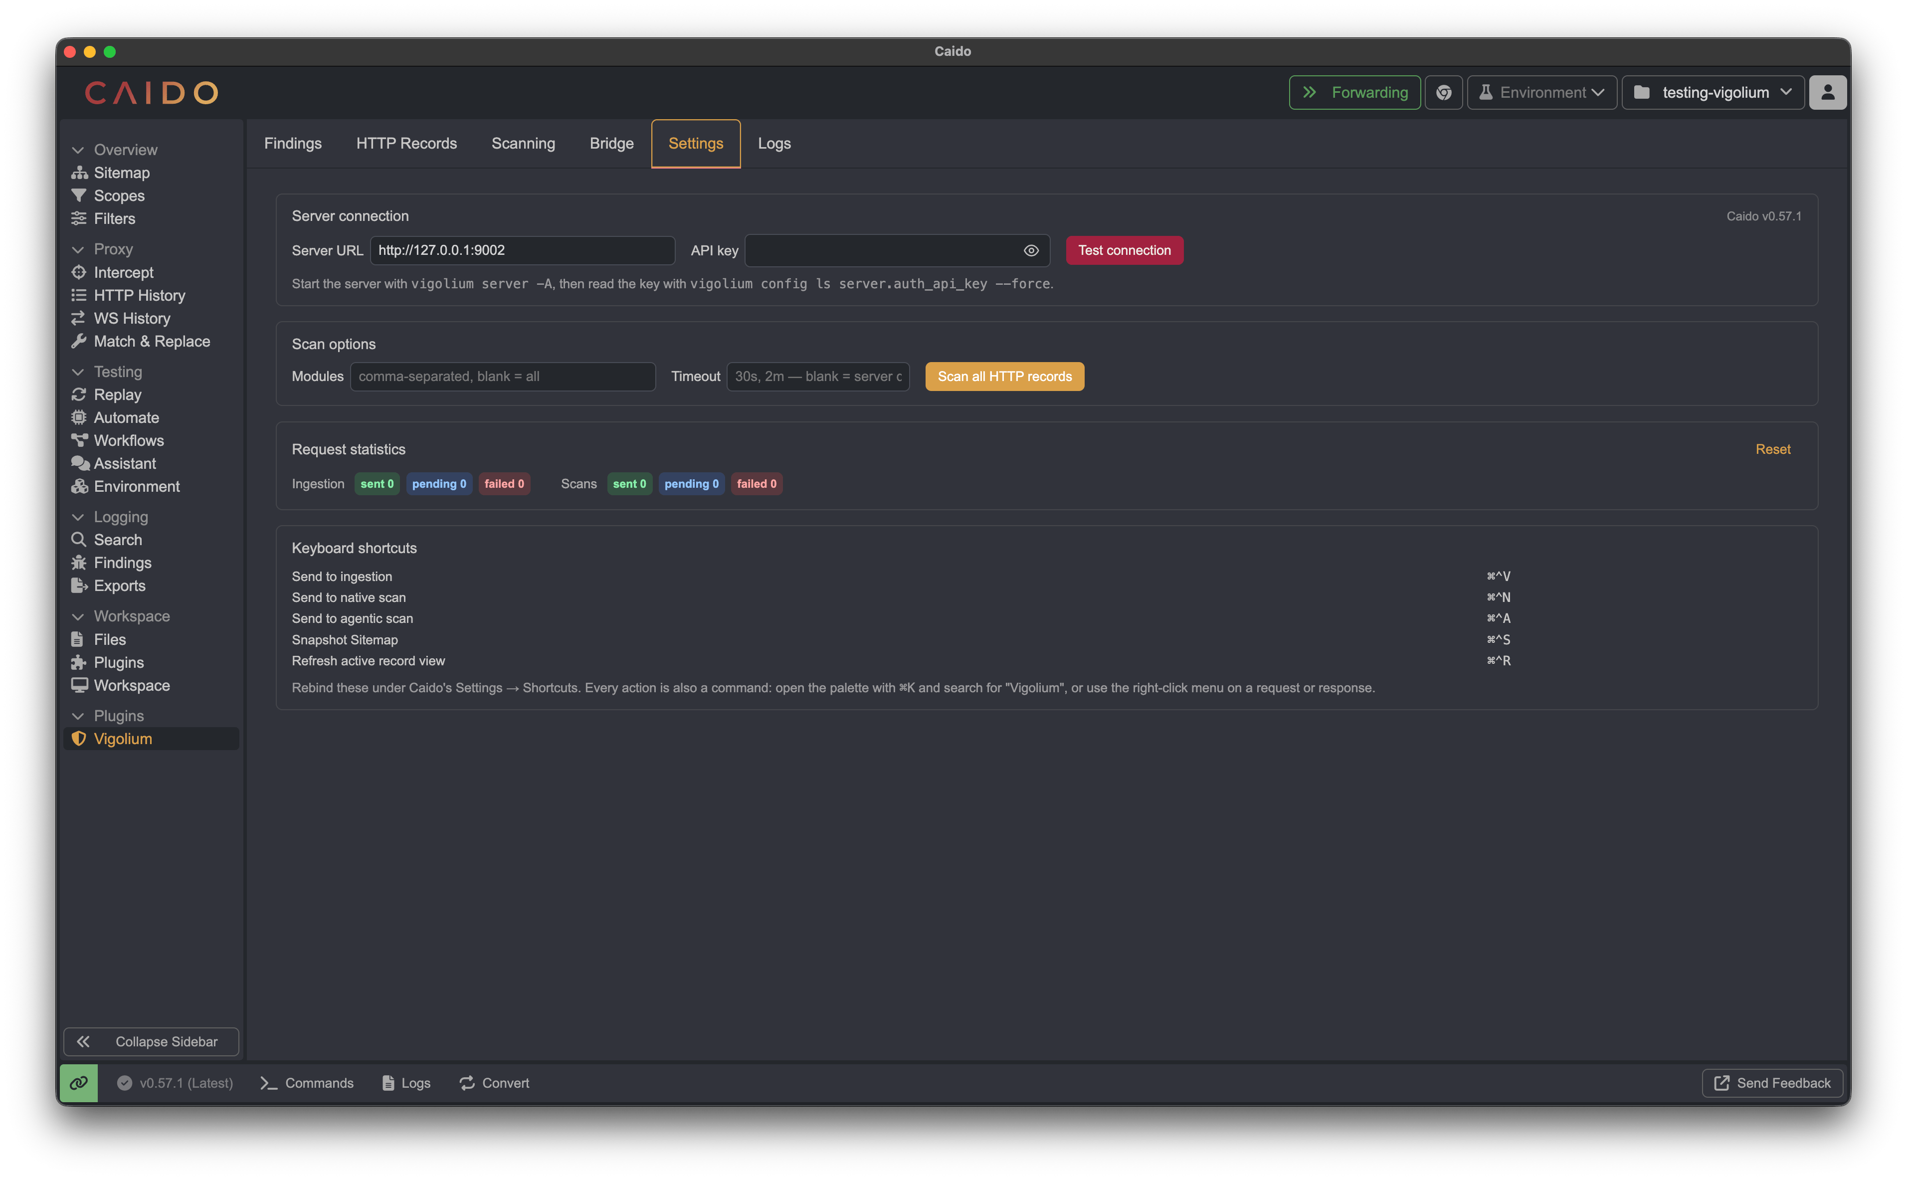Viewport: 1907px width, 1180px height.
Task: Open Automate chip icon item
Action: point(151,417)
